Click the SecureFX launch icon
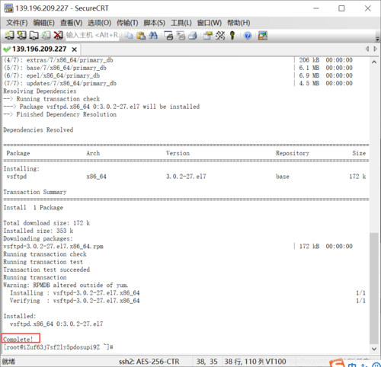This screenshot has width=381, height=367. 263,35
